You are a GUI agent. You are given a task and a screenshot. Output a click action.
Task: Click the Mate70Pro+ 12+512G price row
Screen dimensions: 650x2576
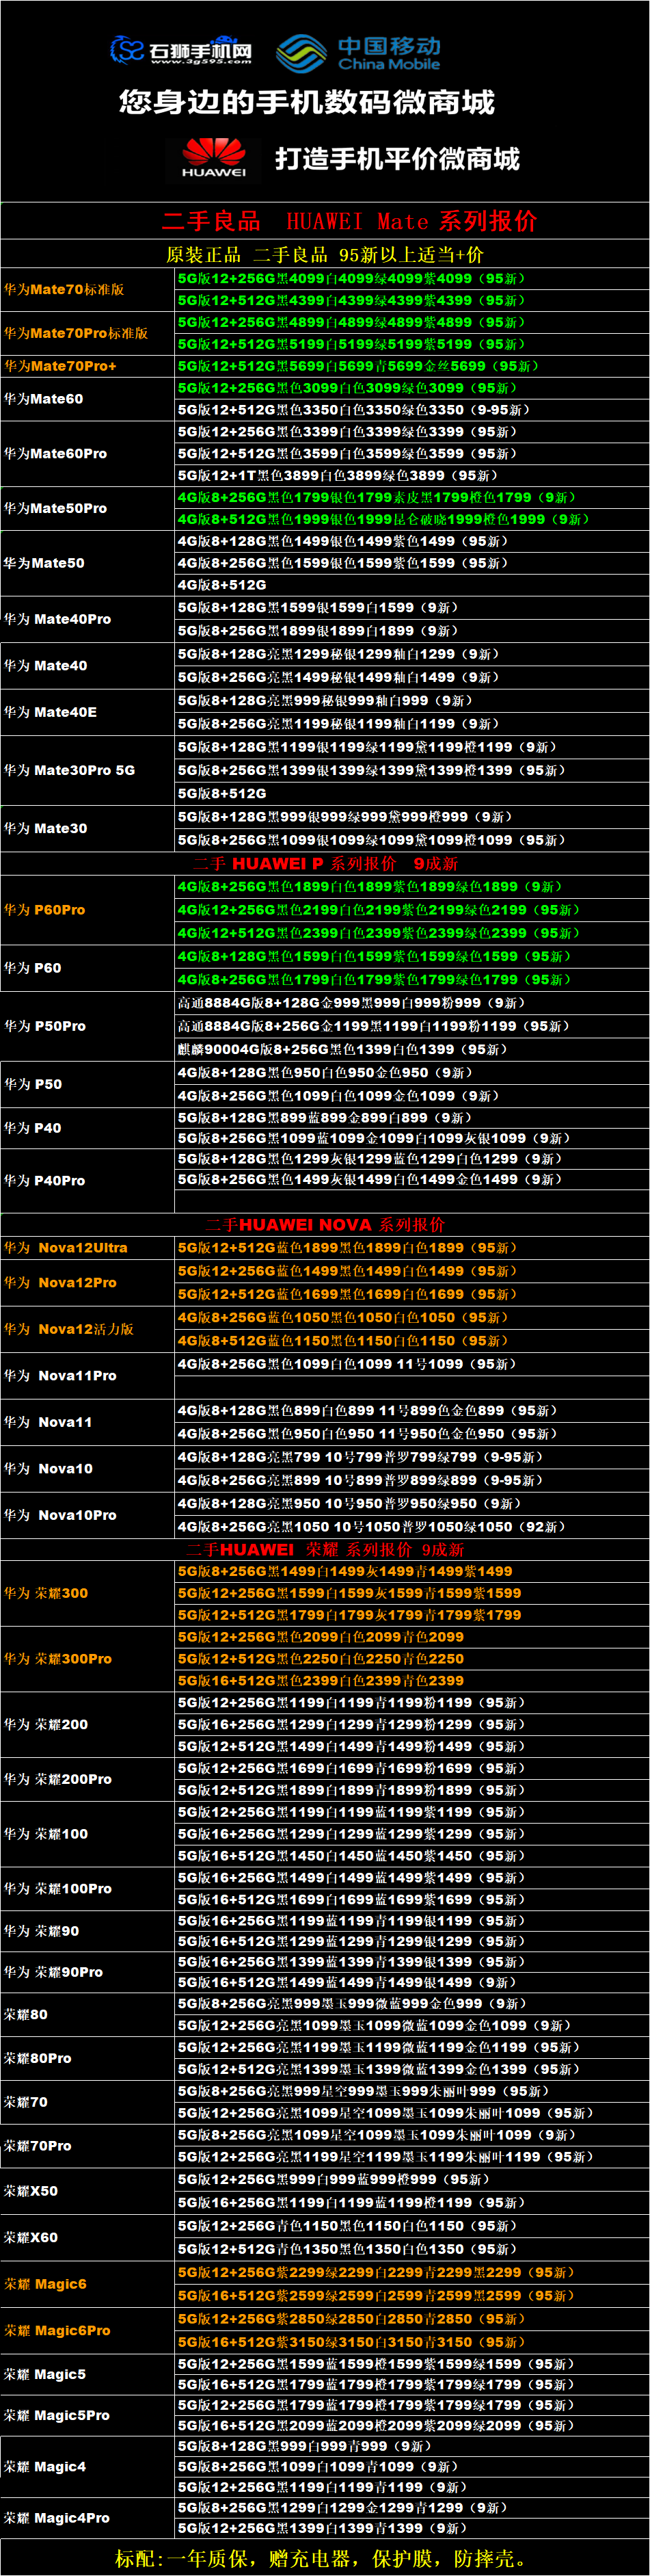412,366
